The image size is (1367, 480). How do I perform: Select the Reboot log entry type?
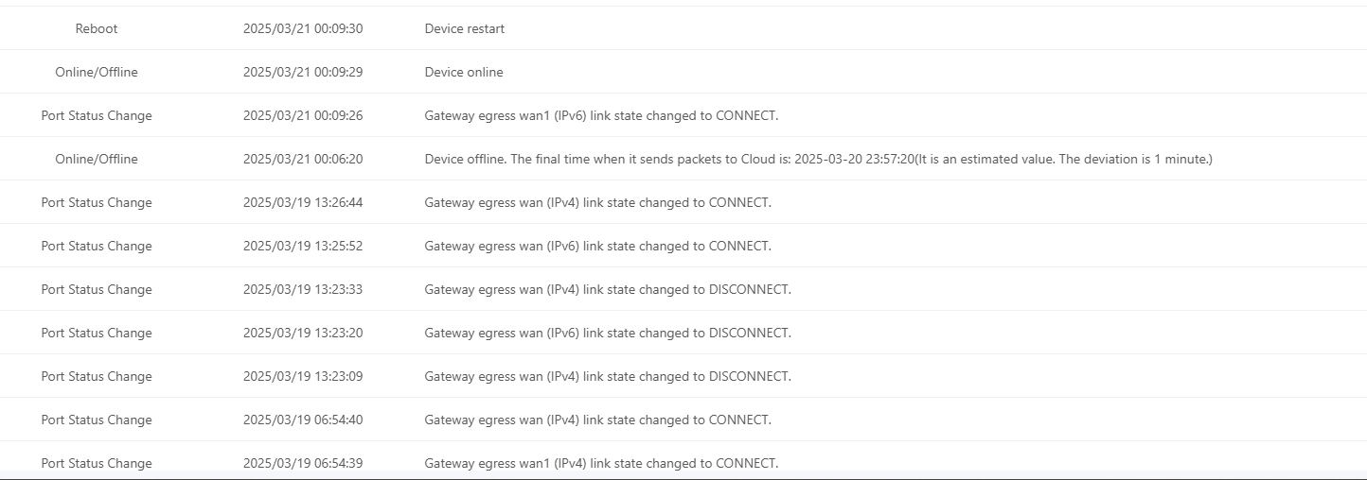pyautogui.click(x=97, y=28)
